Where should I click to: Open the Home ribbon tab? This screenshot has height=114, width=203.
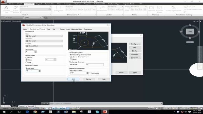click(12, 4)
